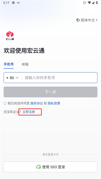Image resolution: width=101 pixels, height=179 pixels.
Task: Switch to the 邮箱 tab
Action: click(x=25, y=64)
